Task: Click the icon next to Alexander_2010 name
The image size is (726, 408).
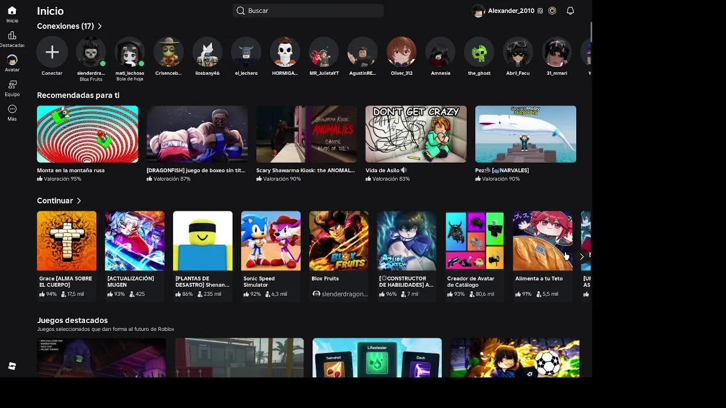Action: (x=540, y=11)
